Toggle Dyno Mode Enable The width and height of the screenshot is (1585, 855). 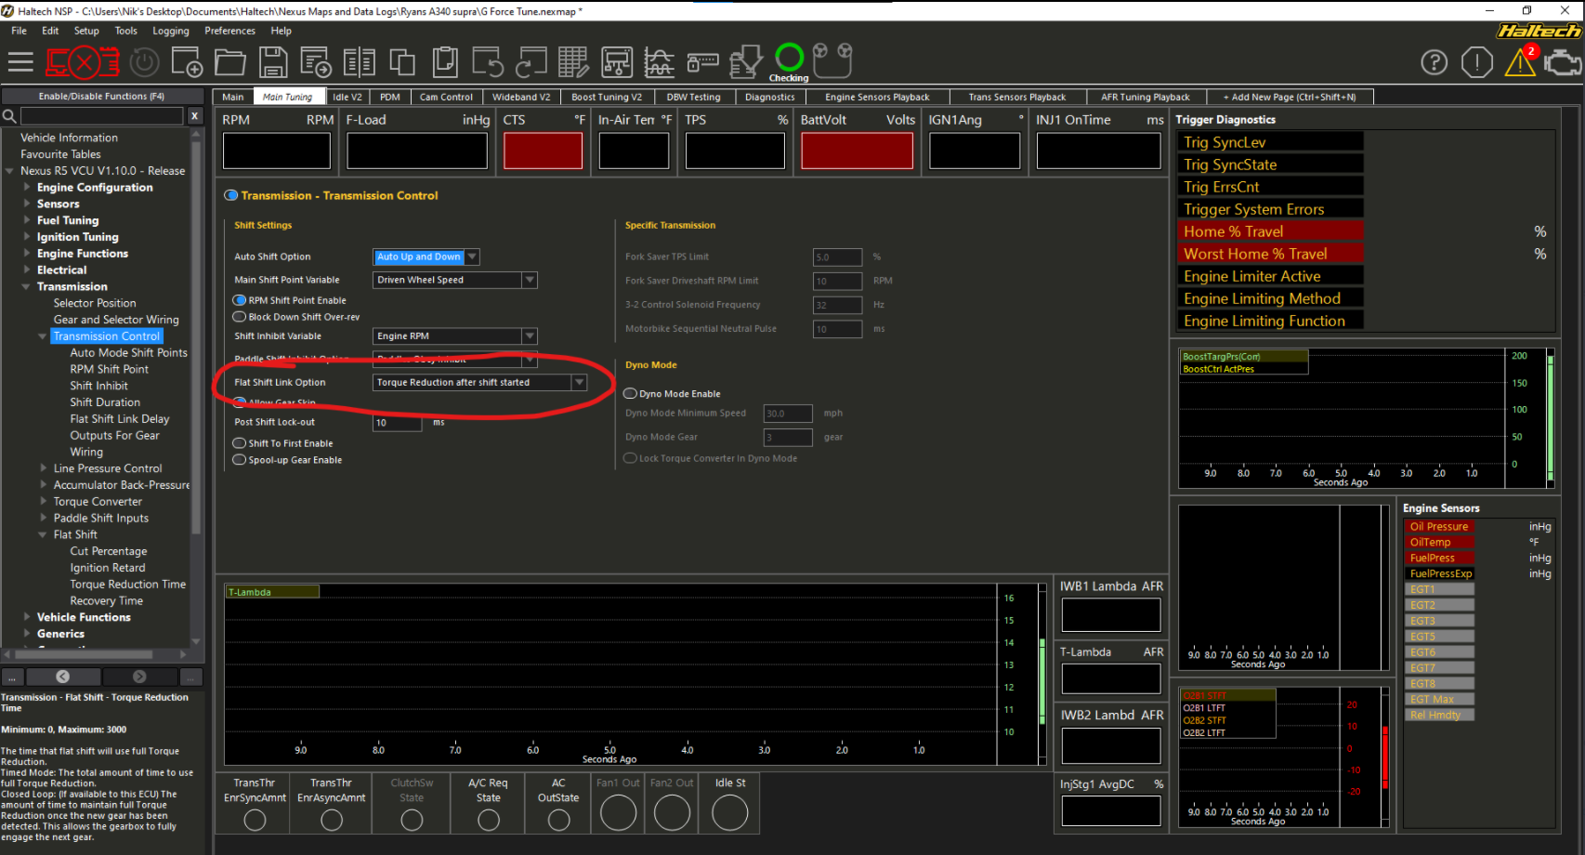click(x=630, y=394)
